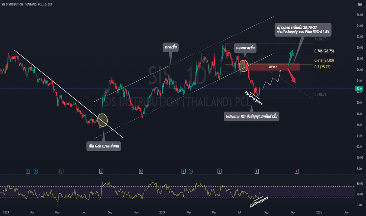366x216 pixels.
Task: Click the pink upcoming earnings E marker
Action: (x=296, y=171)
